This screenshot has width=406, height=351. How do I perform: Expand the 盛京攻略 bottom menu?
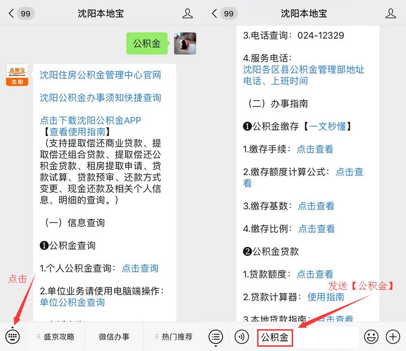(55, 337)
